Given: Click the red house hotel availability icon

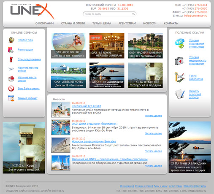Looking at the screenshot, I should (11, 79).
